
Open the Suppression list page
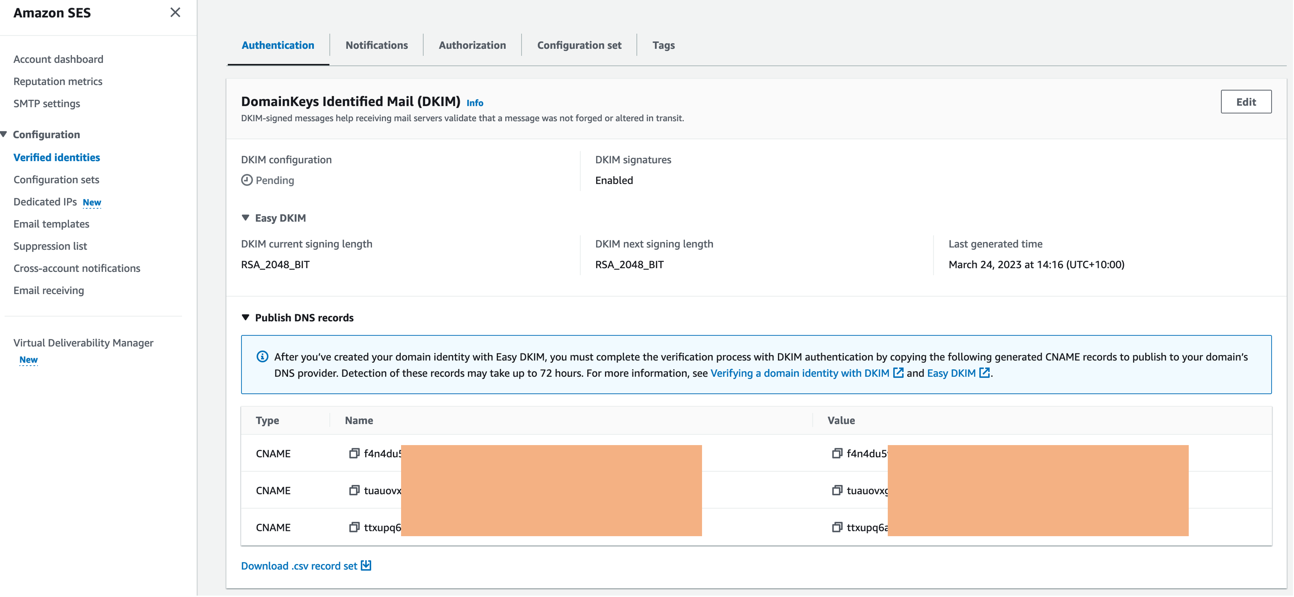[50, 246]
